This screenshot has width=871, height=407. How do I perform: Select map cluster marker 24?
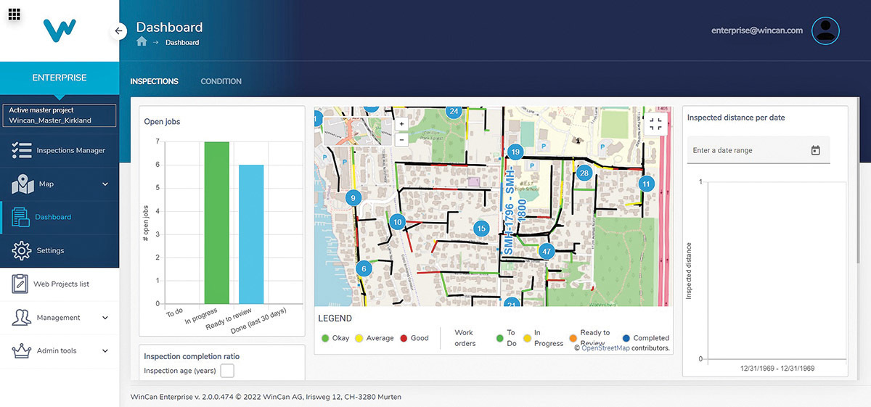(x=454, y=111)
